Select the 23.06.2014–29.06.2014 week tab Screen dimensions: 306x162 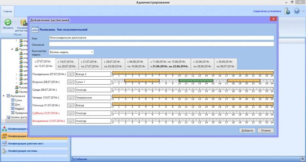[x=203, y=63]
